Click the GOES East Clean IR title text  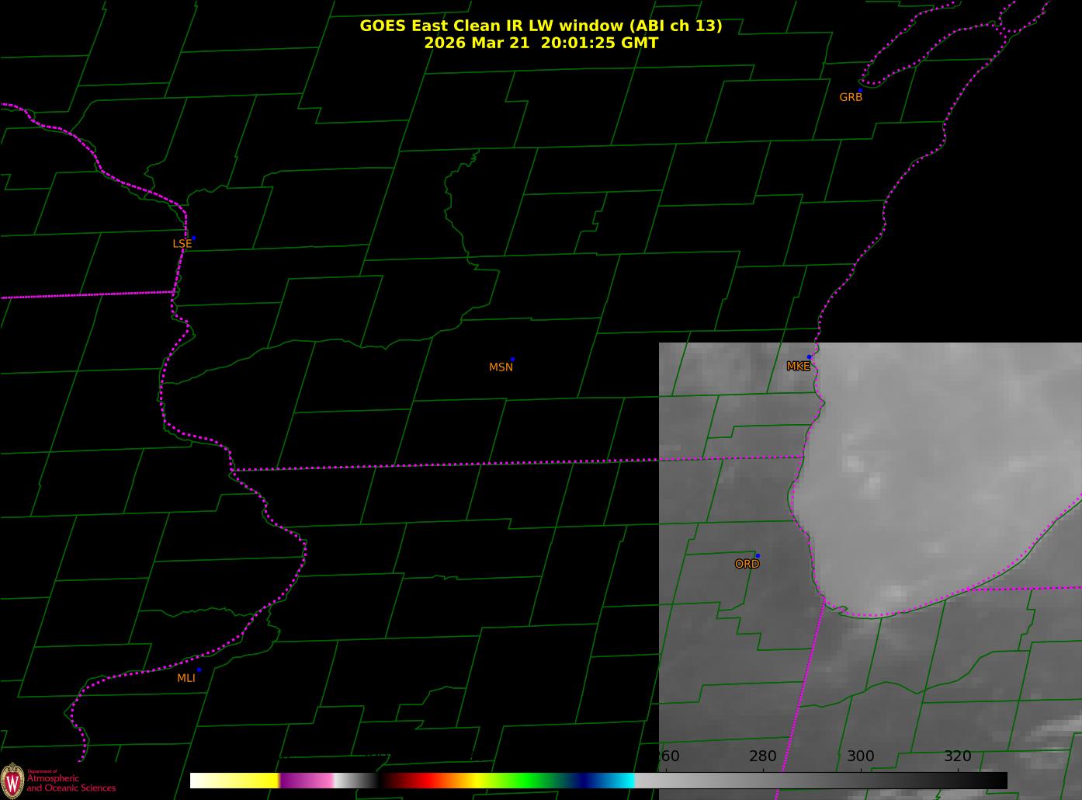click(x=540, y=26)
